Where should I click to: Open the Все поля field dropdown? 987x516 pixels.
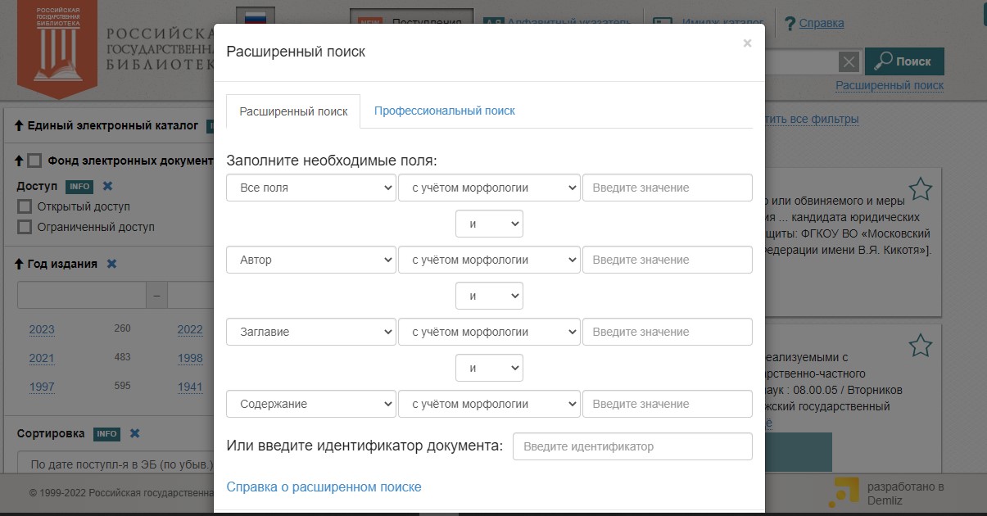[x=311, y=188]
